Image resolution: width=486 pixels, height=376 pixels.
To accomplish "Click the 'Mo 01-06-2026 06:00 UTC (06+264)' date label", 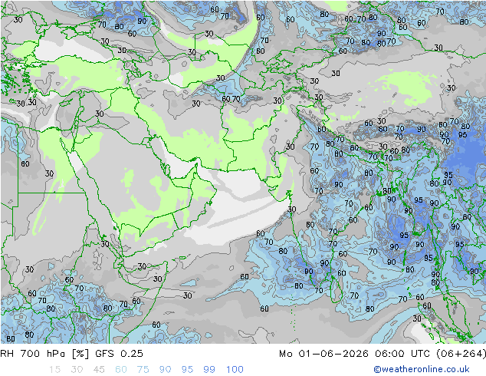I will click(x=383, y=354).
